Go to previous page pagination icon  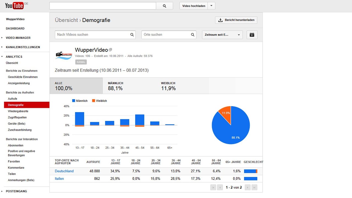click(220, 187)
